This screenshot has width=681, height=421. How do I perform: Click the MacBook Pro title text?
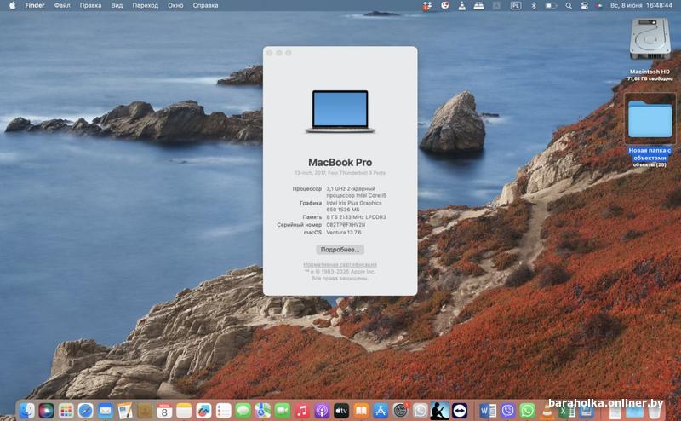pyautogui.click(x=340, y=162)
